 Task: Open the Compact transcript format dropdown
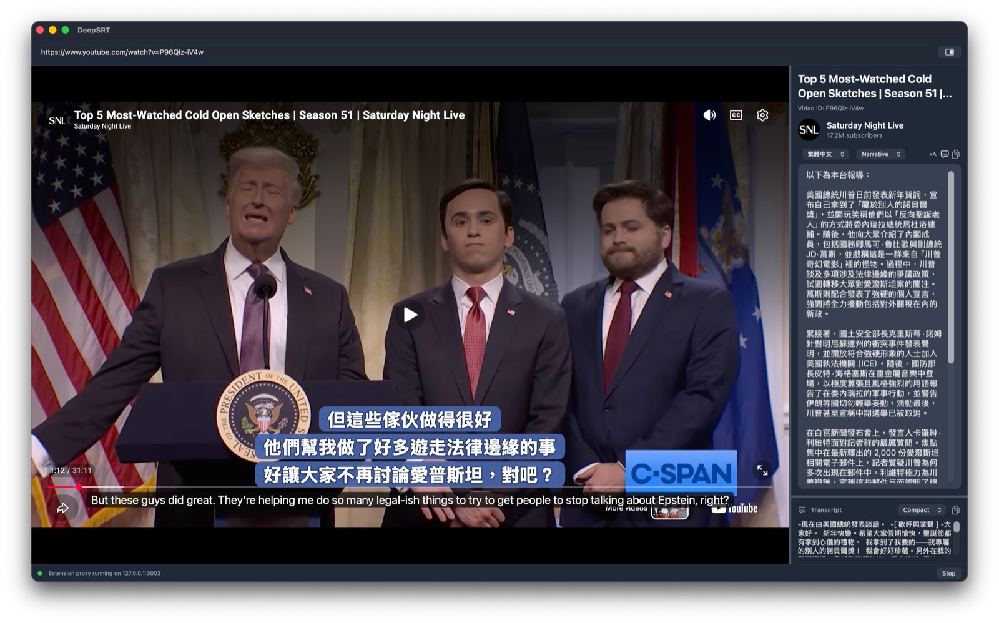point(922,510)
